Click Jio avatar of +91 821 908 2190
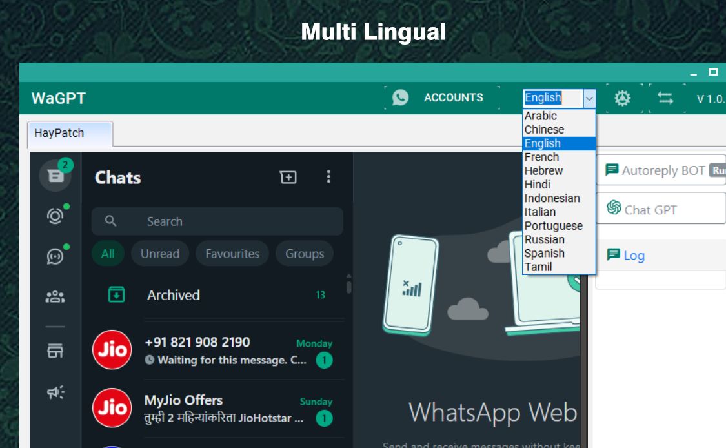Image resolution: width=726 pixels, height=448 pixels. click(x=112, y=350)
